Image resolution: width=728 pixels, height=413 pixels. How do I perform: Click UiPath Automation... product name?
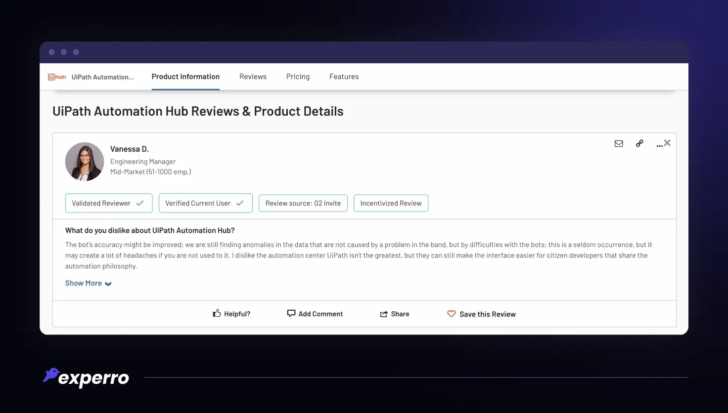point(102,77)
